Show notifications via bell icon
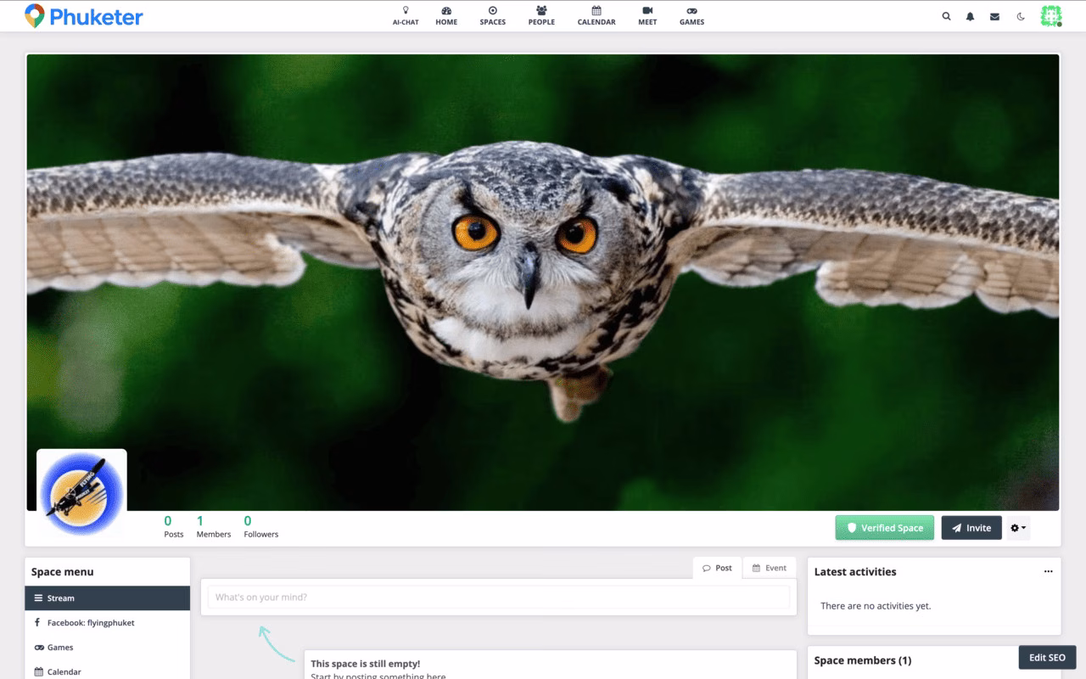This screenshot has width=1086, height=679. pyautogui.click(x=970, y=16)
